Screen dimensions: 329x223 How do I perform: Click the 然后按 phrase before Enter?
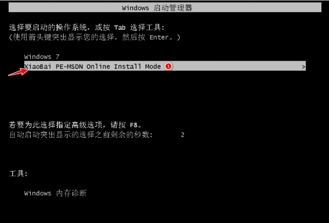click(x=134, y=37)
